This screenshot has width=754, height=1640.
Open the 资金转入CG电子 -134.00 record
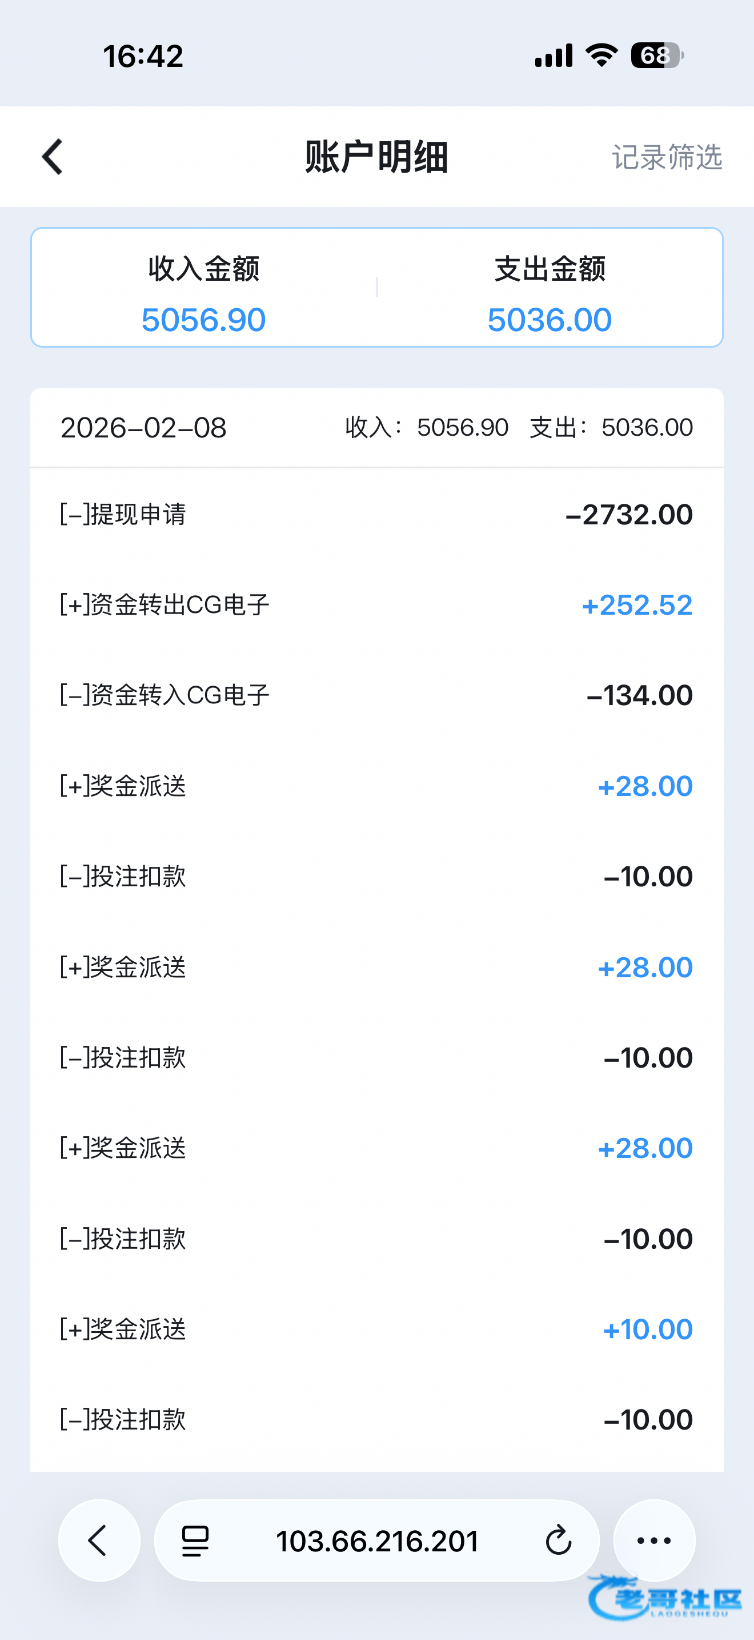377,695
